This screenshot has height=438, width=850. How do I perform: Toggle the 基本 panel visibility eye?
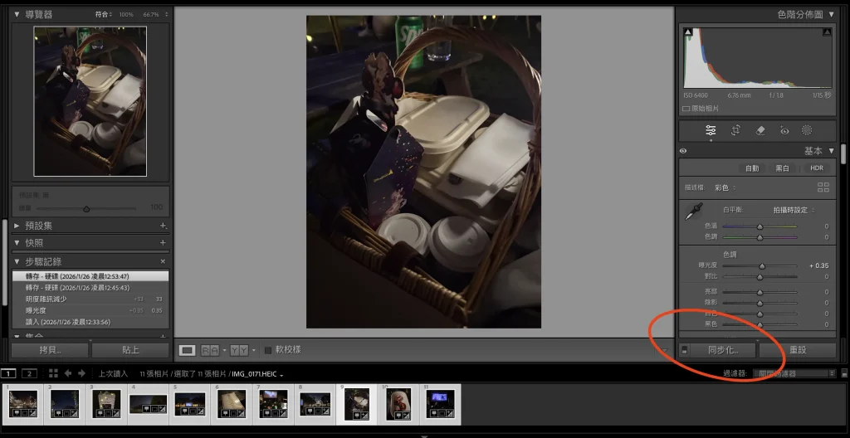pos(683,151)
